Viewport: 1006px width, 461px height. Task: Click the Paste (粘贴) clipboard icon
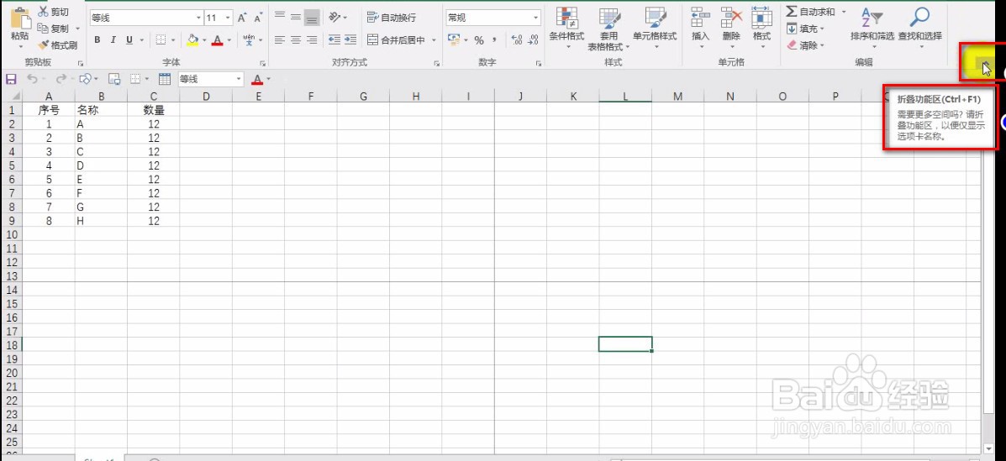pyautogui.click(x=20, y=17)
